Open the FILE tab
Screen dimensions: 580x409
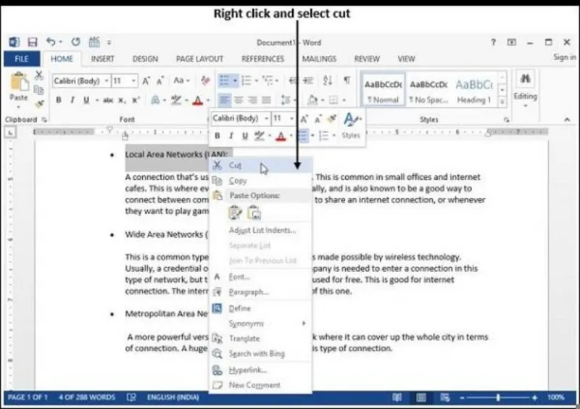click(22, 59)
